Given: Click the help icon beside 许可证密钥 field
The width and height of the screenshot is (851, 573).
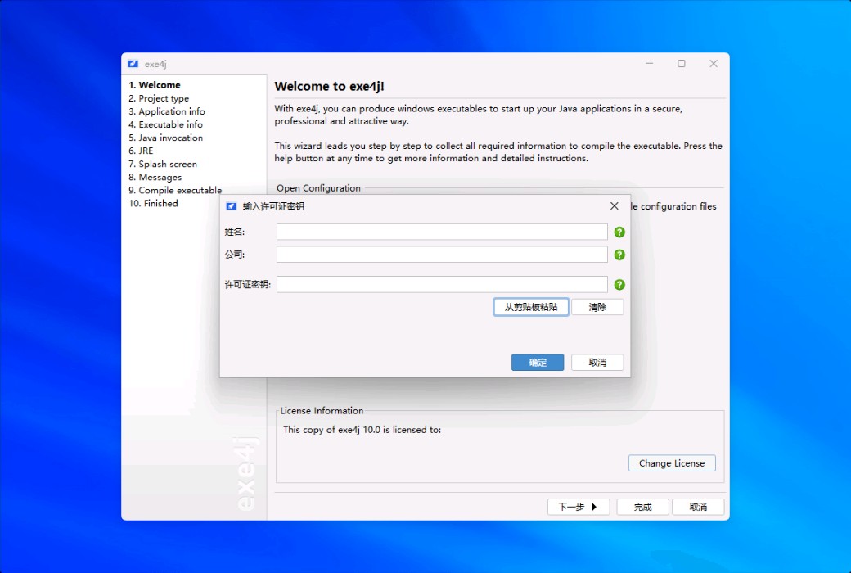Looking at the screenshot, I should pyautogui.click(x=619, y=285).
